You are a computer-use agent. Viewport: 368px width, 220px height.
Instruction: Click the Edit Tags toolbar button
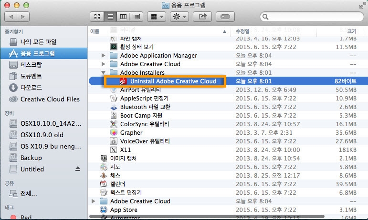[x=225, y=17]
